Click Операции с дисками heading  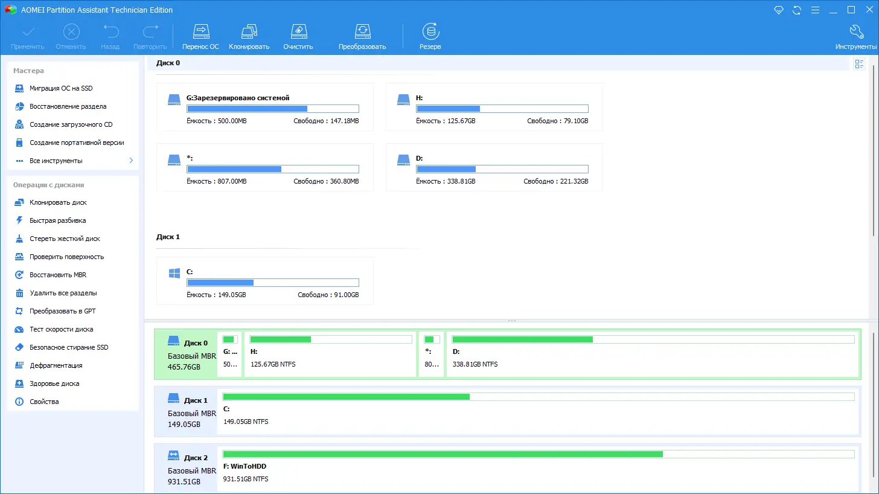point(49,185)
